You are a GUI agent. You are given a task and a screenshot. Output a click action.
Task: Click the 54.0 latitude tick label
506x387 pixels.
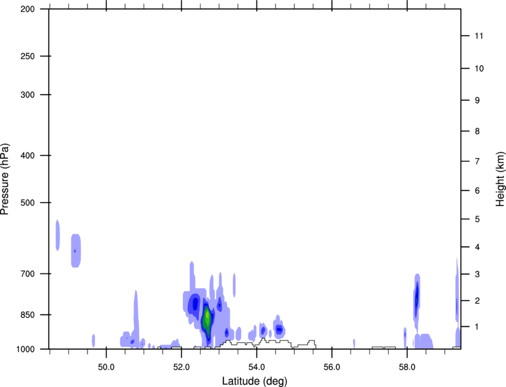[257, 367]
